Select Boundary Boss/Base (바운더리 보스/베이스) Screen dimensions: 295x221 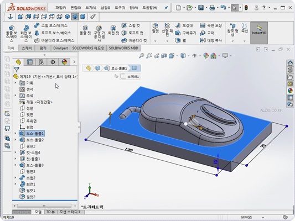[54, 40]
